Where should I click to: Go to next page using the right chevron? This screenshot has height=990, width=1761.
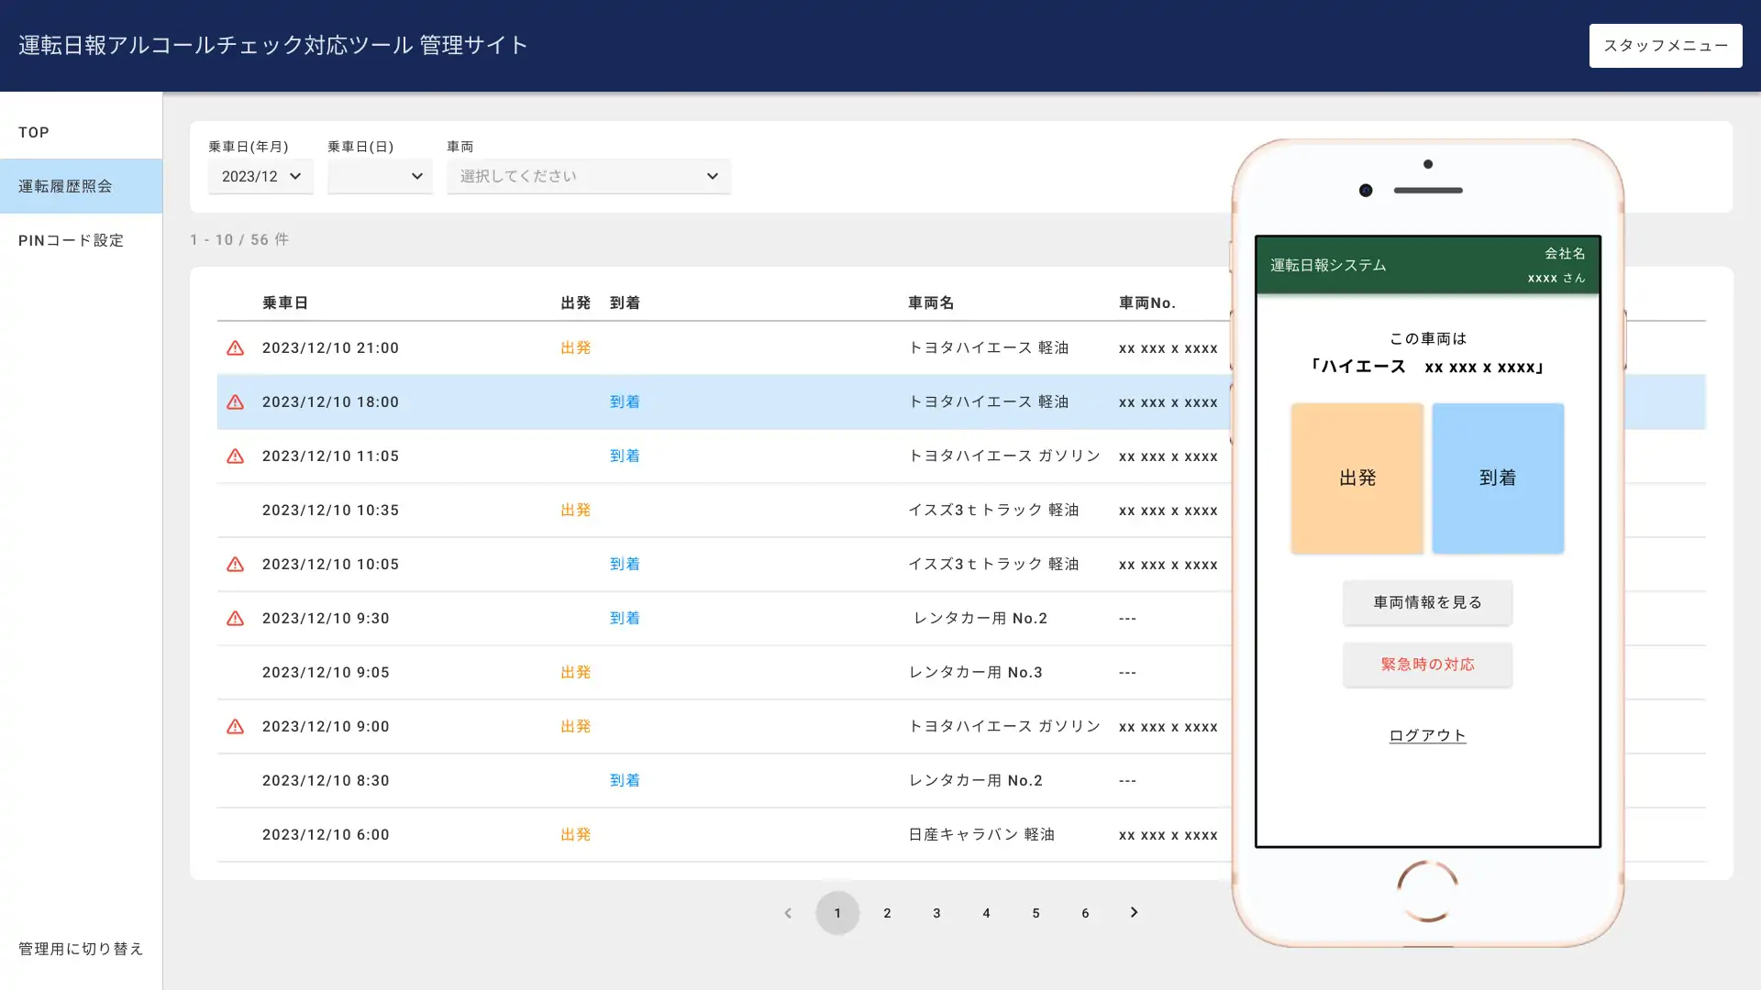[1134, 912]
